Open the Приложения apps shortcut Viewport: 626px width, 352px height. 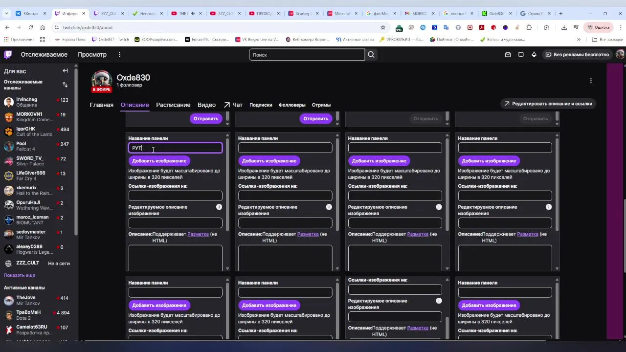click(19, 40)
